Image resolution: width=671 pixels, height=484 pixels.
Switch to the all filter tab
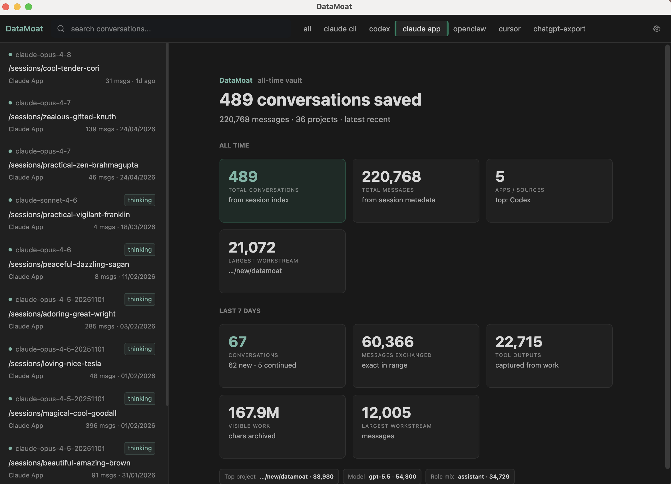point(307,29)
